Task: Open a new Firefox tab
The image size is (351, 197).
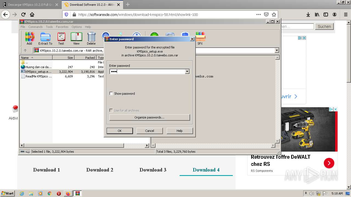Action: point(128,4)
